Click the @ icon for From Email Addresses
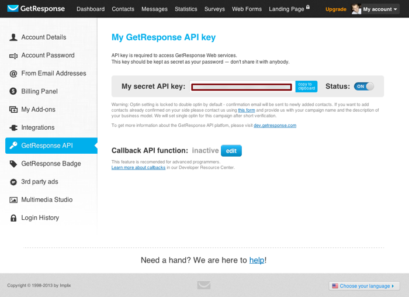409x297 pixels. point(13,74)
